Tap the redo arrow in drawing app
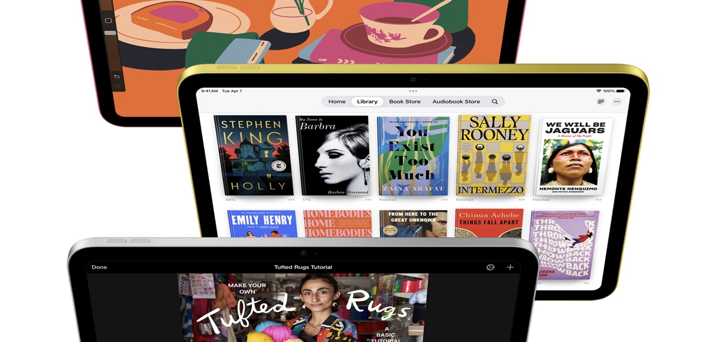This screenshot has height=342, width=713. 118,86
